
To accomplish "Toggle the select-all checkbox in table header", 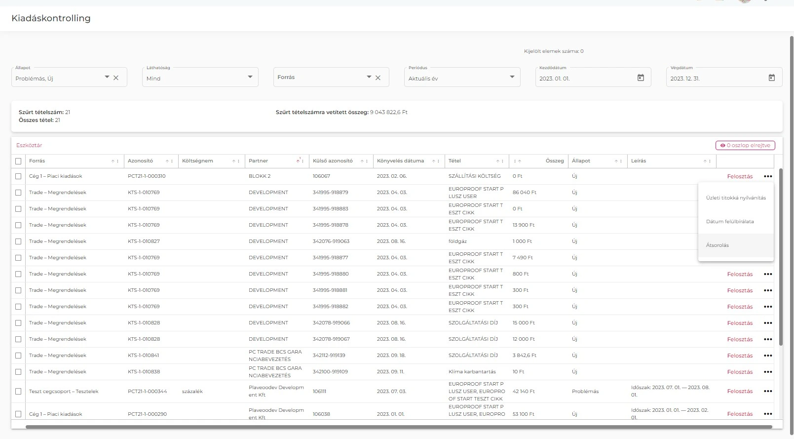I will click(18, 161).
